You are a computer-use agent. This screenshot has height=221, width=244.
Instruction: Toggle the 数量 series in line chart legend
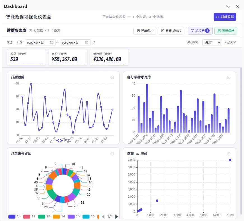click(x=64, y=140)
